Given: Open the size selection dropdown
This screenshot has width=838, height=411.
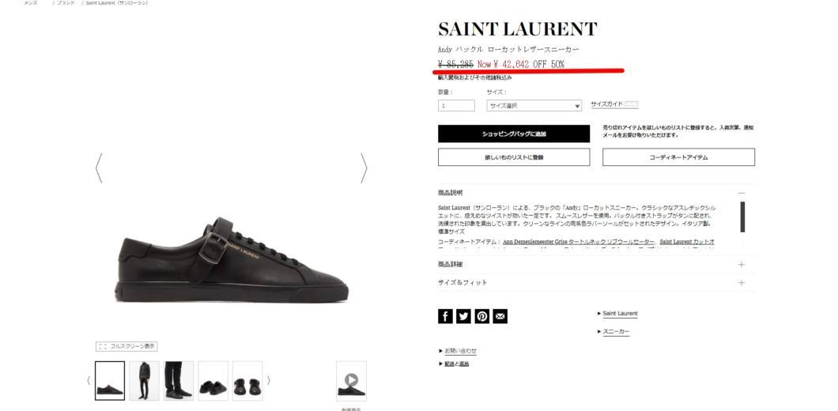Looking at the screenshot, I should [x=534, y=106].
